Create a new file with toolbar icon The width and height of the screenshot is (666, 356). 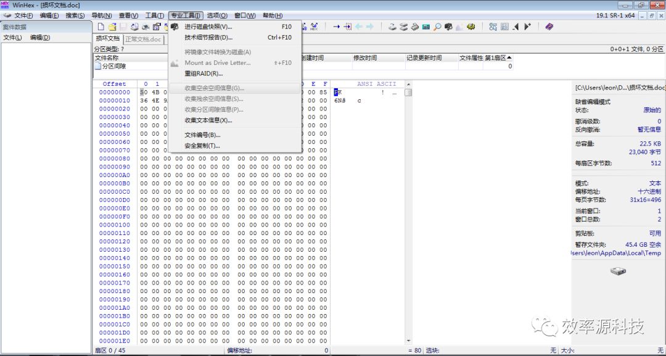pos(101,27)
